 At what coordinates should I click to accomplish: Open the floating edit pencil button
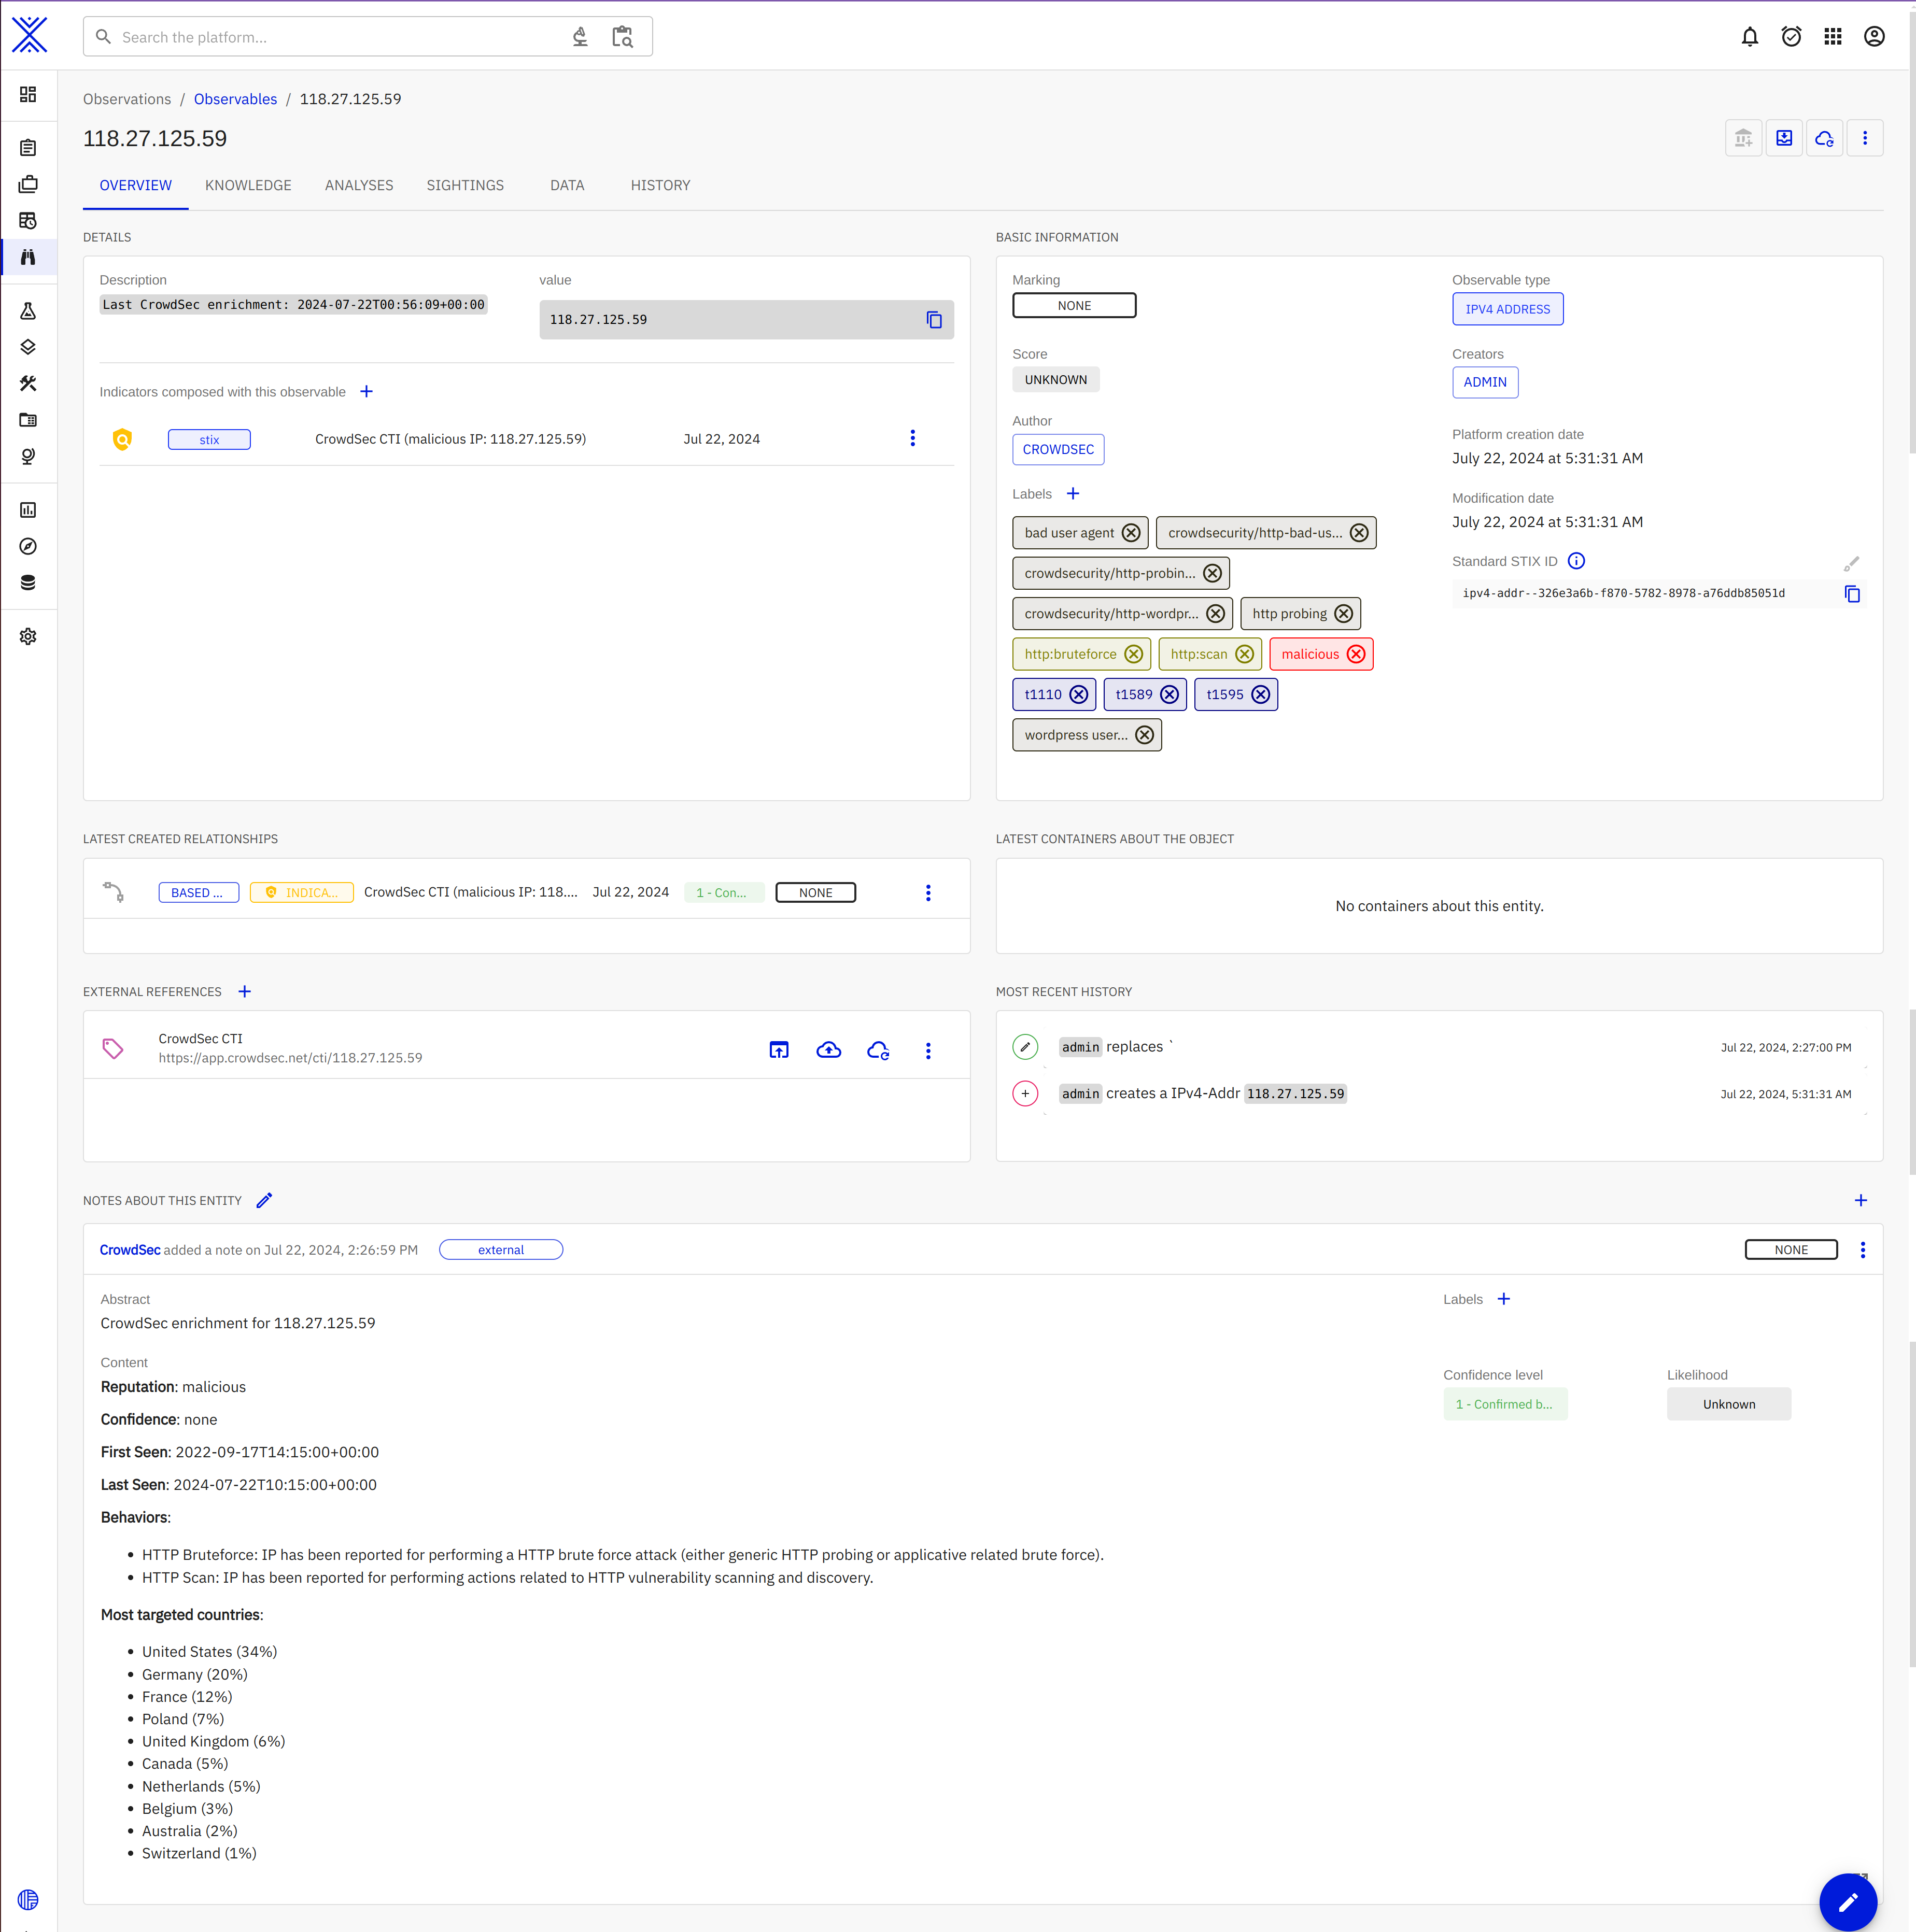[x=1847, y=1901]
